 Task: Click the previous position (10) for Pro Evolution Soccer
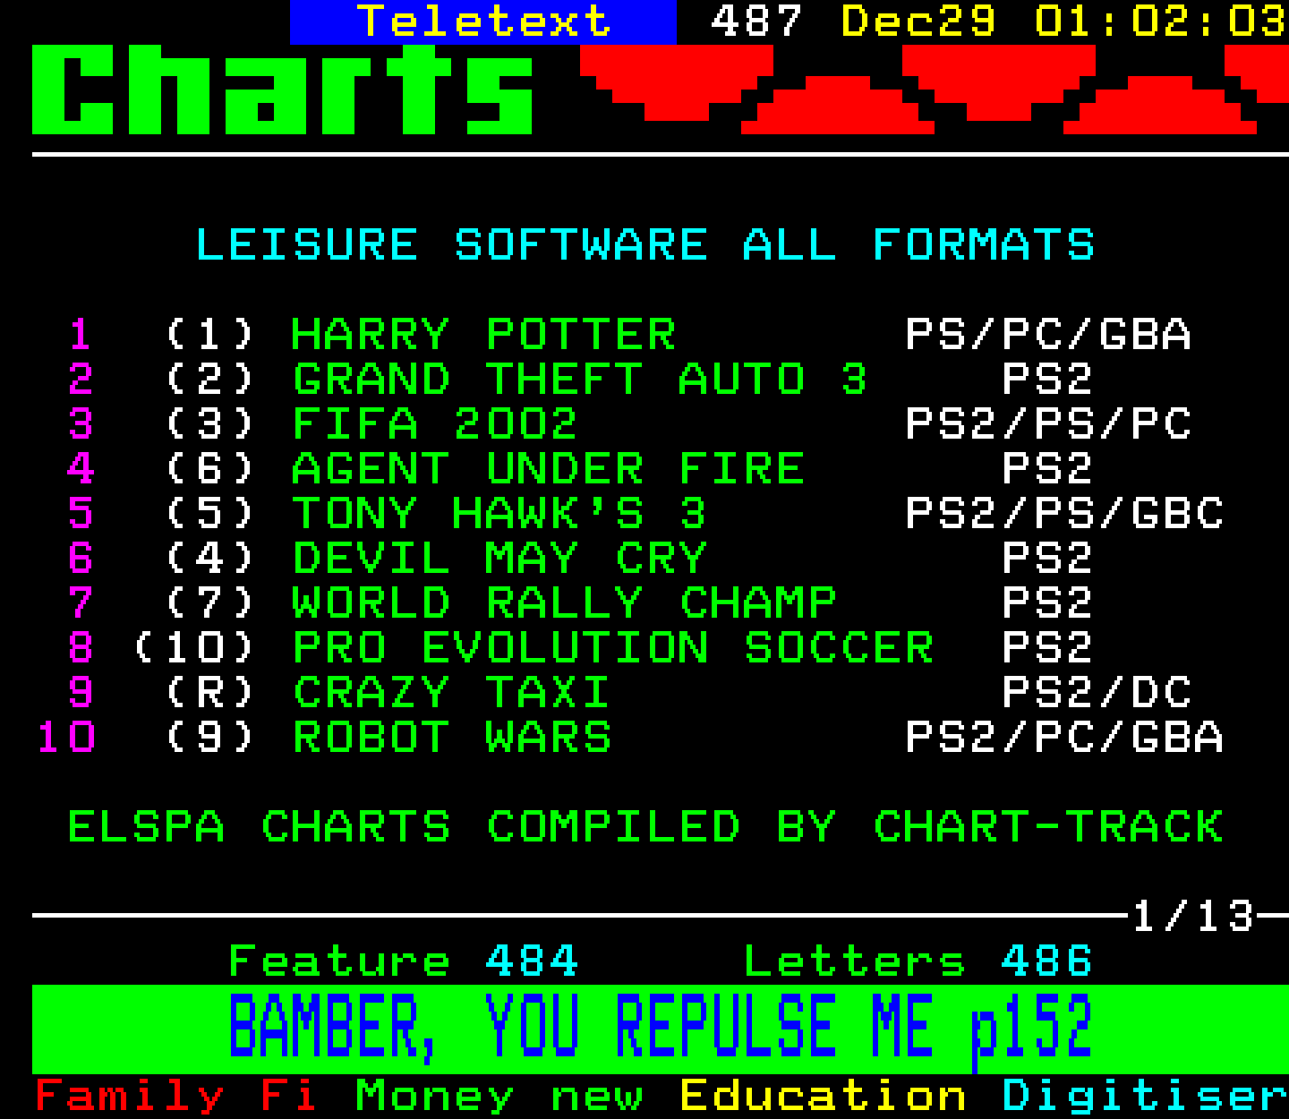[x=194, y=648]
